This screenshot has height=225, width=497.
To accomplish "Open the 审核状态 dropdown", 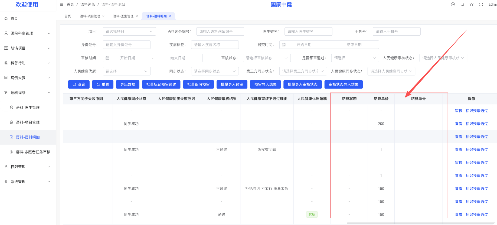I will click(x=267, y=58).
